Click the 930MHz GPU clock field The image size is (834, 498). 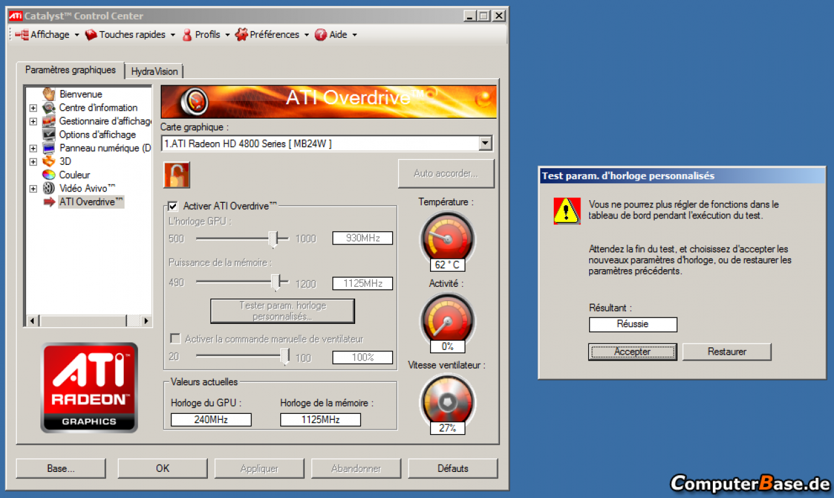tap(363, 238)
